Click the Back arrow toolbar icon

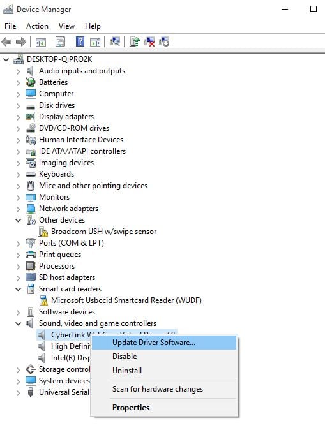[x=6, y=41]
